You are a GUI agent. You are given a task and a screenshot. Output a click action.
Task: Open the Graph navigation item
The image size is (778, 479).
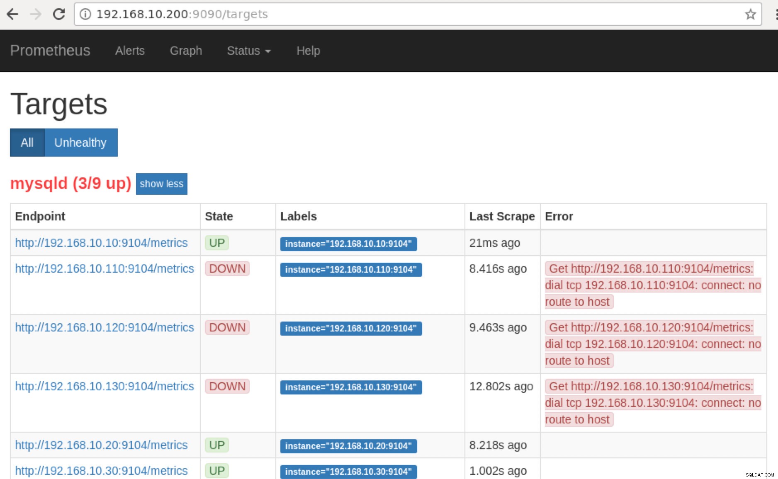click(186, 51)
